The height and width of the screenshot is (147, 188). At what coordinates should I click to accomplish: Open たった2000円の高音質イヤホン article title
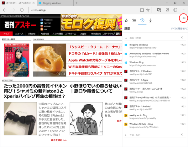pyautogui.click(x=35, y=91)
